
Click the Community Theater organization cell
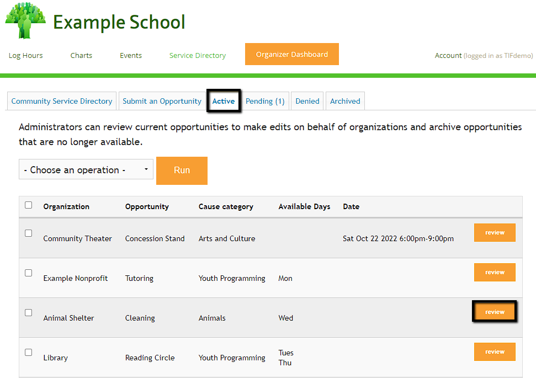point(78,238)
